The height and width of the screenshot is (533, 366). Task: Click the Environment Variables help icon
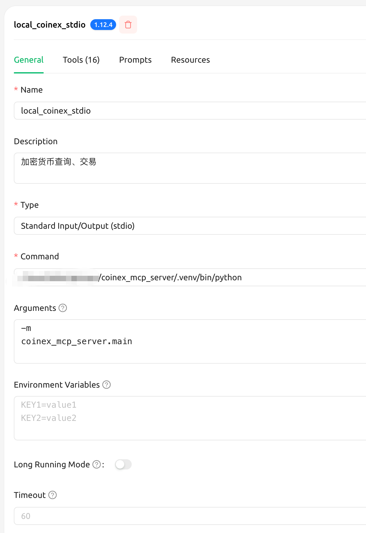(106, 385)
